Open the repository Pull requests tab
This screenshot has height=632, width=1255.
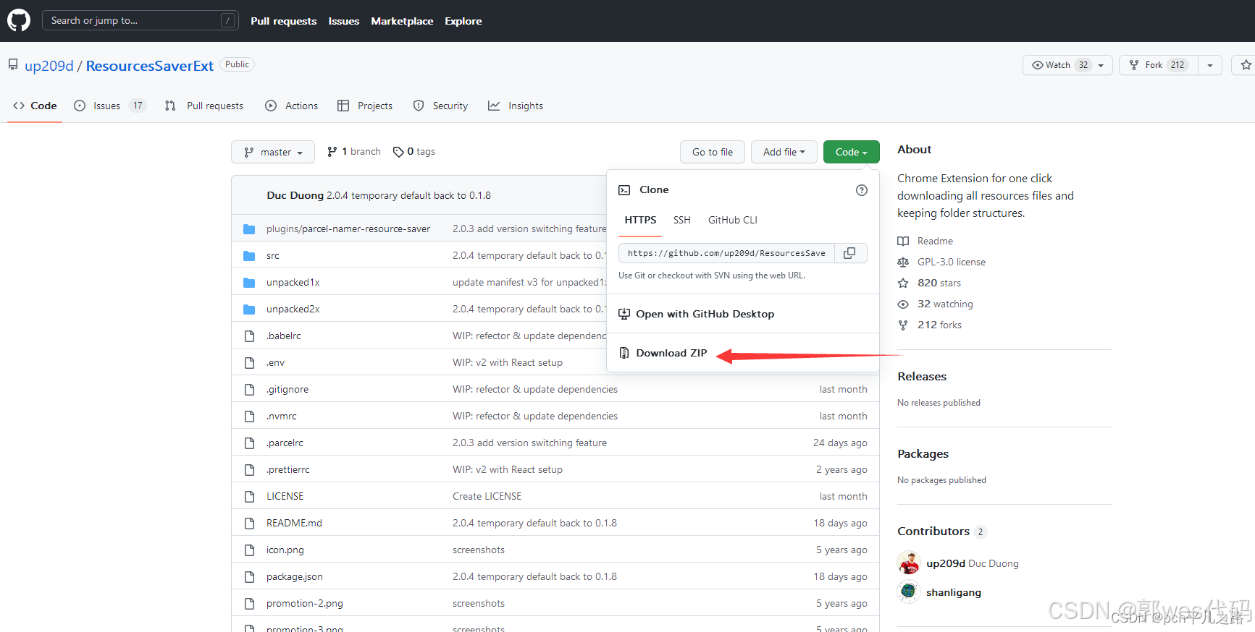tap(204, 106)
